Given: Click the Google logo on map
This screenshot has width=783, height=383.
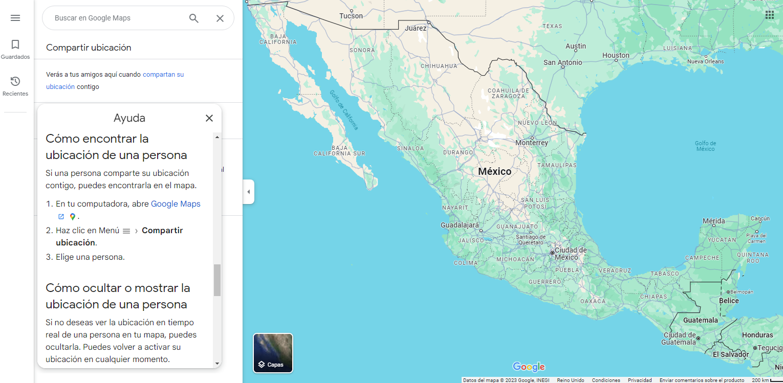Looking at the screenshot, I should (529, 367).
